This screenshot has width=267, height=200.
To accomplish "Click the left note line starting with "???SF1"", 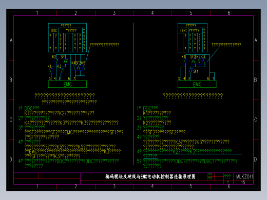I will tap(52, 156).
